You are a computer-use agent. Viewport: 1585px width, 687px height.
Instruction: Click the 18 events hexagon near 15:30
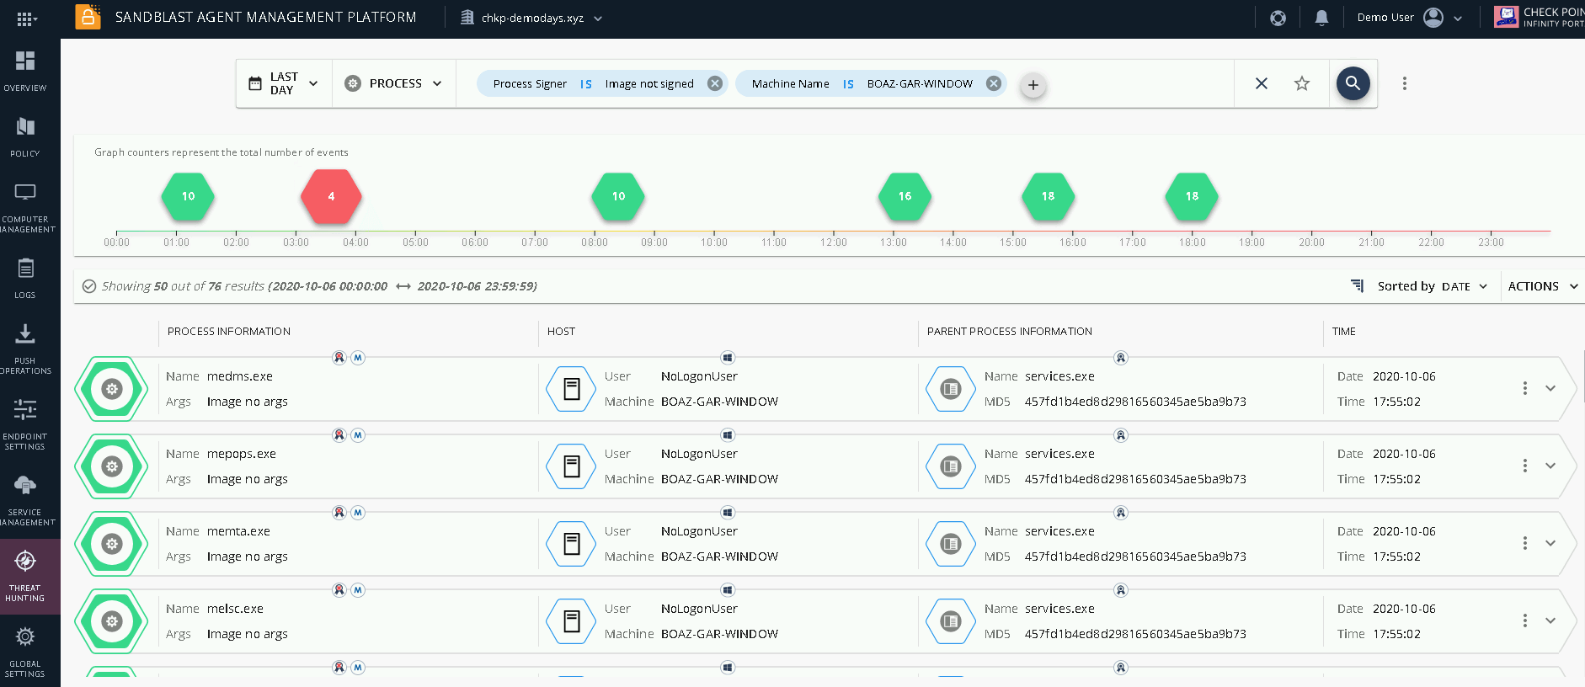tap(1048, 196)
